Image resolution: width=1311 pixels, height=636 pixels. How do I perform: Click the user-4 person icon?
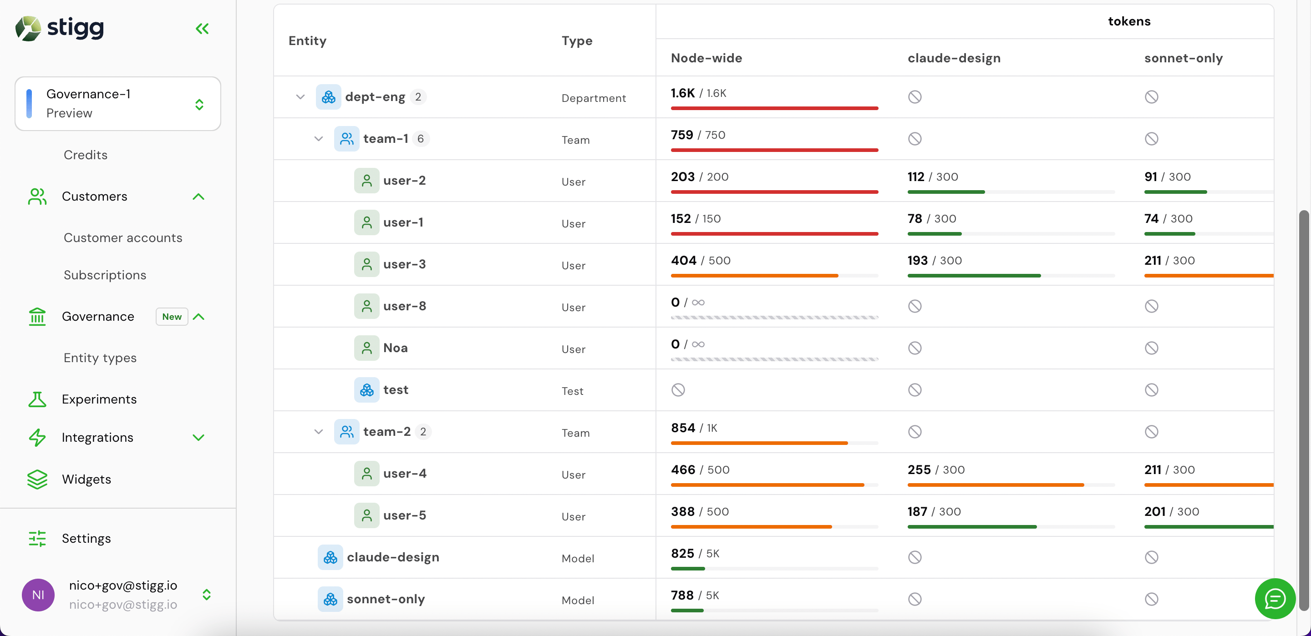[366, 474]
